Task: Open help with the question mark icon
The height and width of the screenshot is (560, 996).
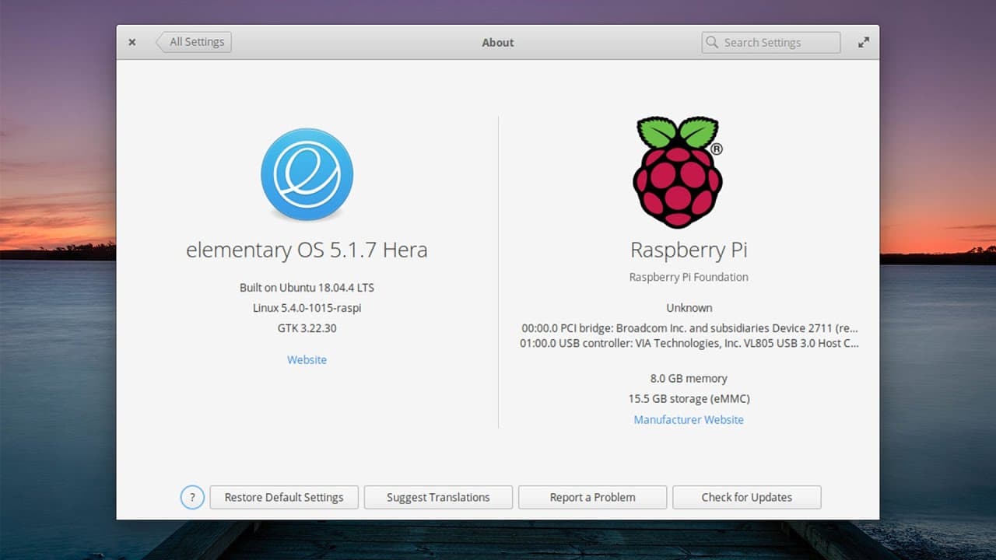Action: pyautogui.click(x=192, y=497)
